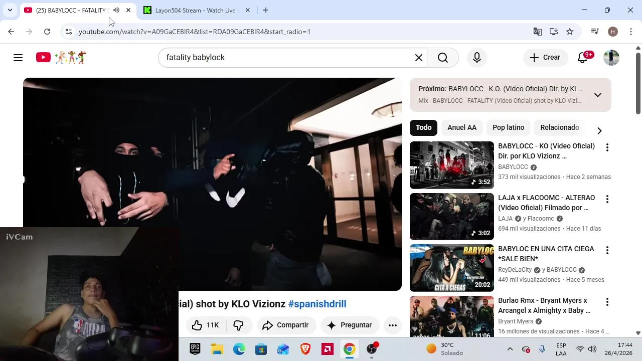The width and height of the screenshot is (642, 361).
Task: Select the Todo filter chip
Action: coord(423,127)
